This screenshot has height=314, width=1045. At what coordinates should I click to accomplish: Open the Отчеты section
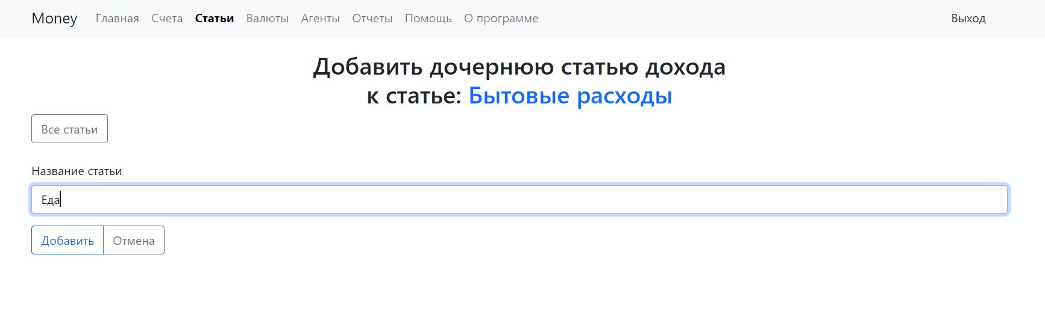point(372,19)
